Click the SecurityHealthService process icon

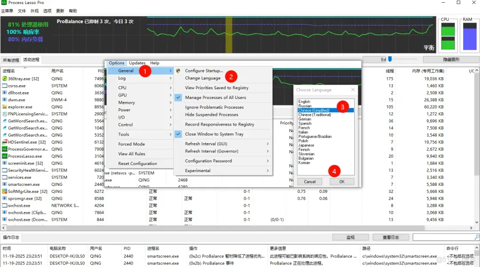4,170
